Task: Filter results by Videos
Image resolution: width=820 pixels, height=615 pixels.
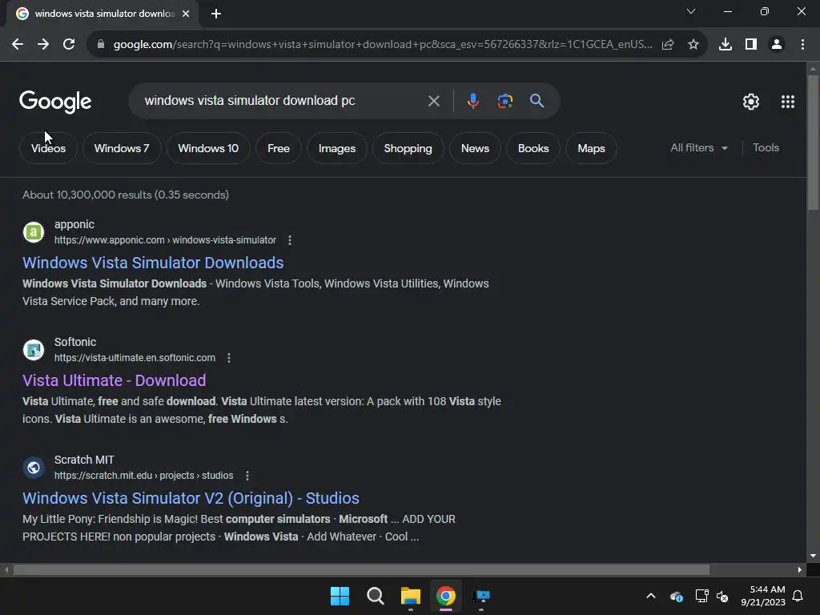Action: pyautogui.click(x=48, y=148)
